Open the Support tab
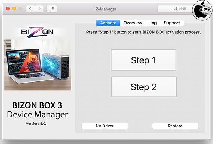 (x=172, y=23)
